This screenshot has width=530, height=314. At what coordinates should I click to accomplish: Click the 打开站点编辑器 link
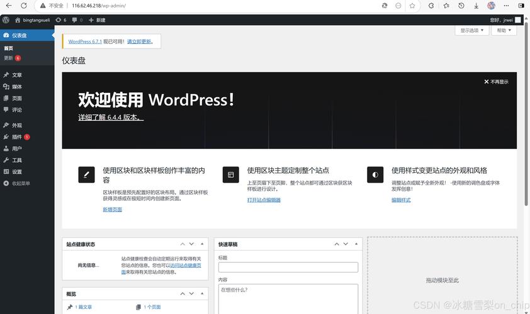264,200
